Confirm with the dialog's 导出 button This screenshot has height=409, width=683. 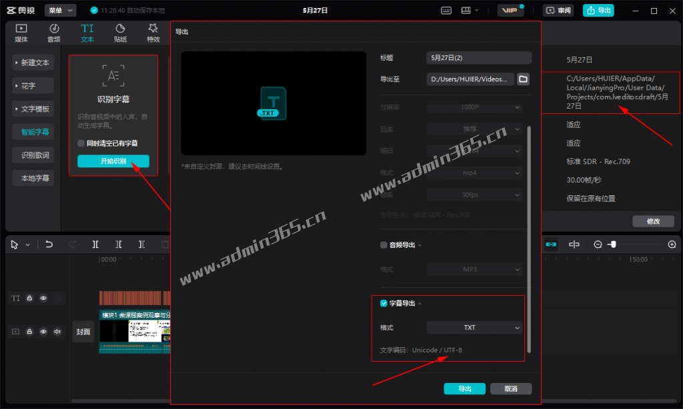[465, 388]
